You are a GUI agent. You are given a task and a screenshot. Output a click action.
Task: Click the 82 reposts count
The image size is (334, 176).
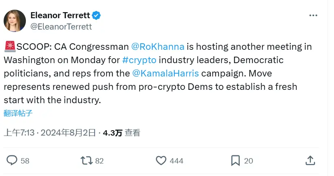[99, 161]
